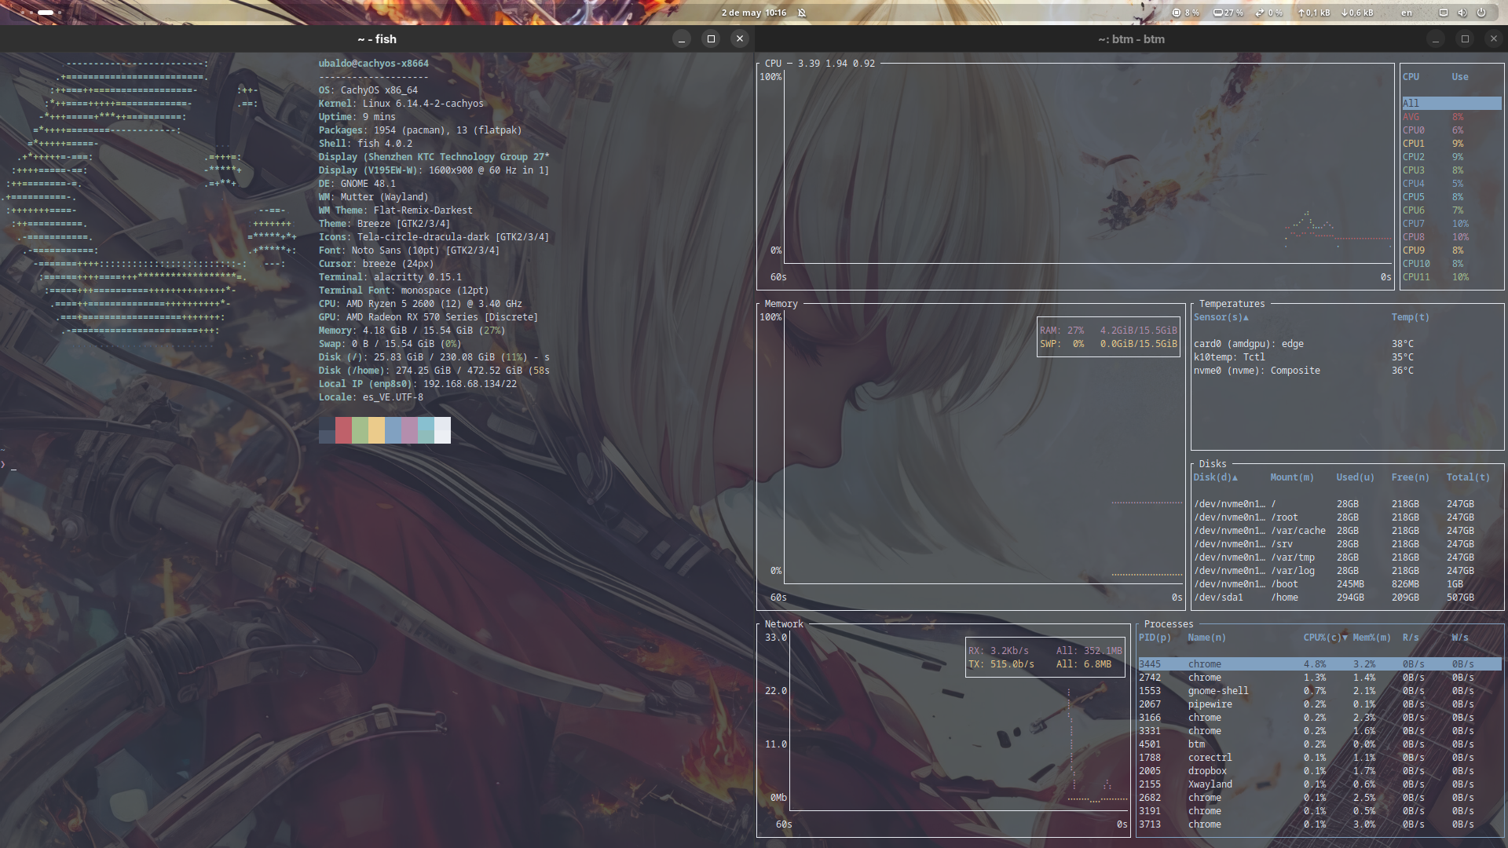Click the workspace indicator dots in top bar
The height and width of the screenshot is (848, 1508).
[x=42, y=13]
